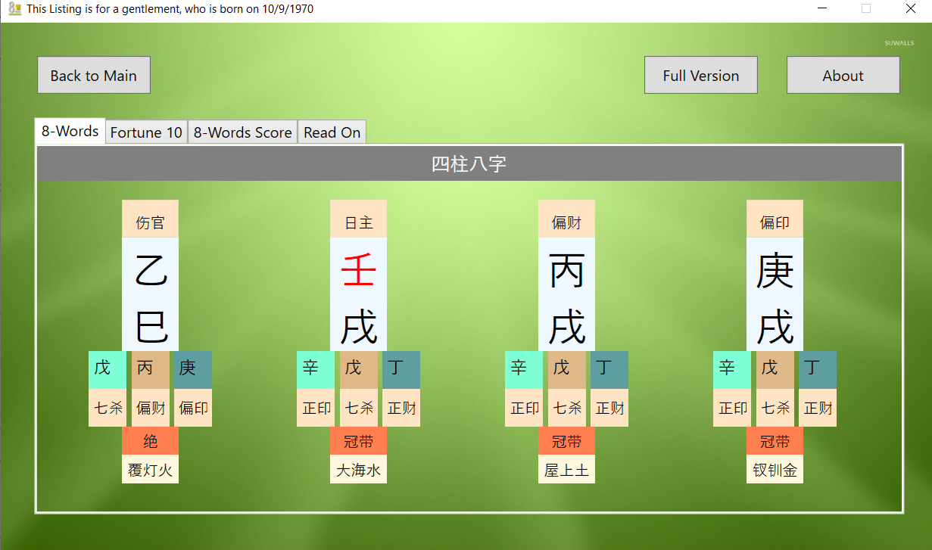Select the 8-Words tab

tap(70, 131)
